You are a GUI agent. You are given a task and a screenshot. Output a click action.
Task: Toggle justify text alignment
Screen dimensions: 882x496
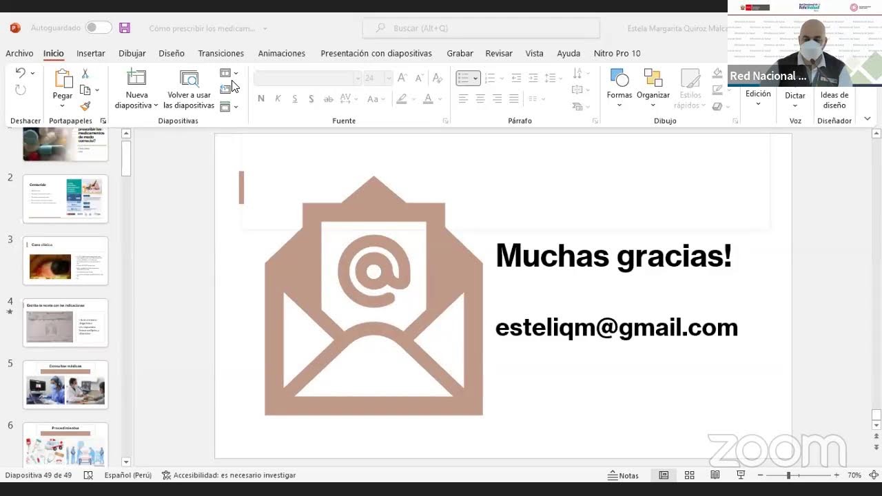pos(513,99)
